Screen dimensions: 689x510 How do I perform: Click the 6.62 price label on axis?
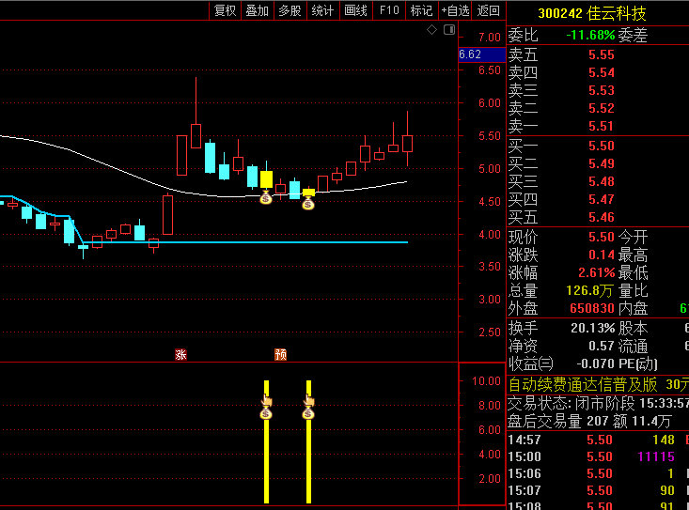point(481,54)
